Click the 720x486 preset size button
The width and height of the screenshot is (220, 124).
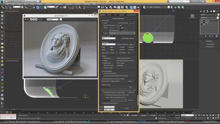tap(131, 47)
